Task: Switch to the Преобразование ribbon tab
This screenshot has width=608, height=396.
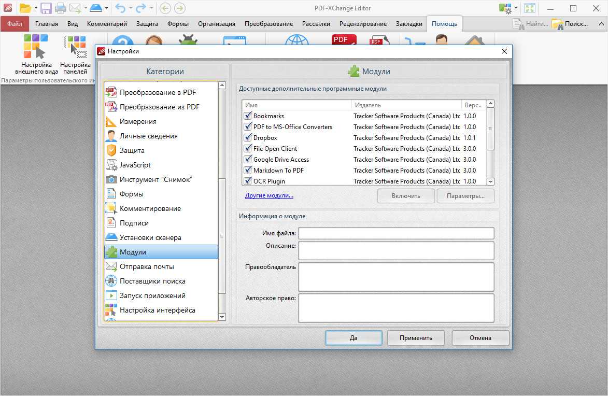Action: 268,24
